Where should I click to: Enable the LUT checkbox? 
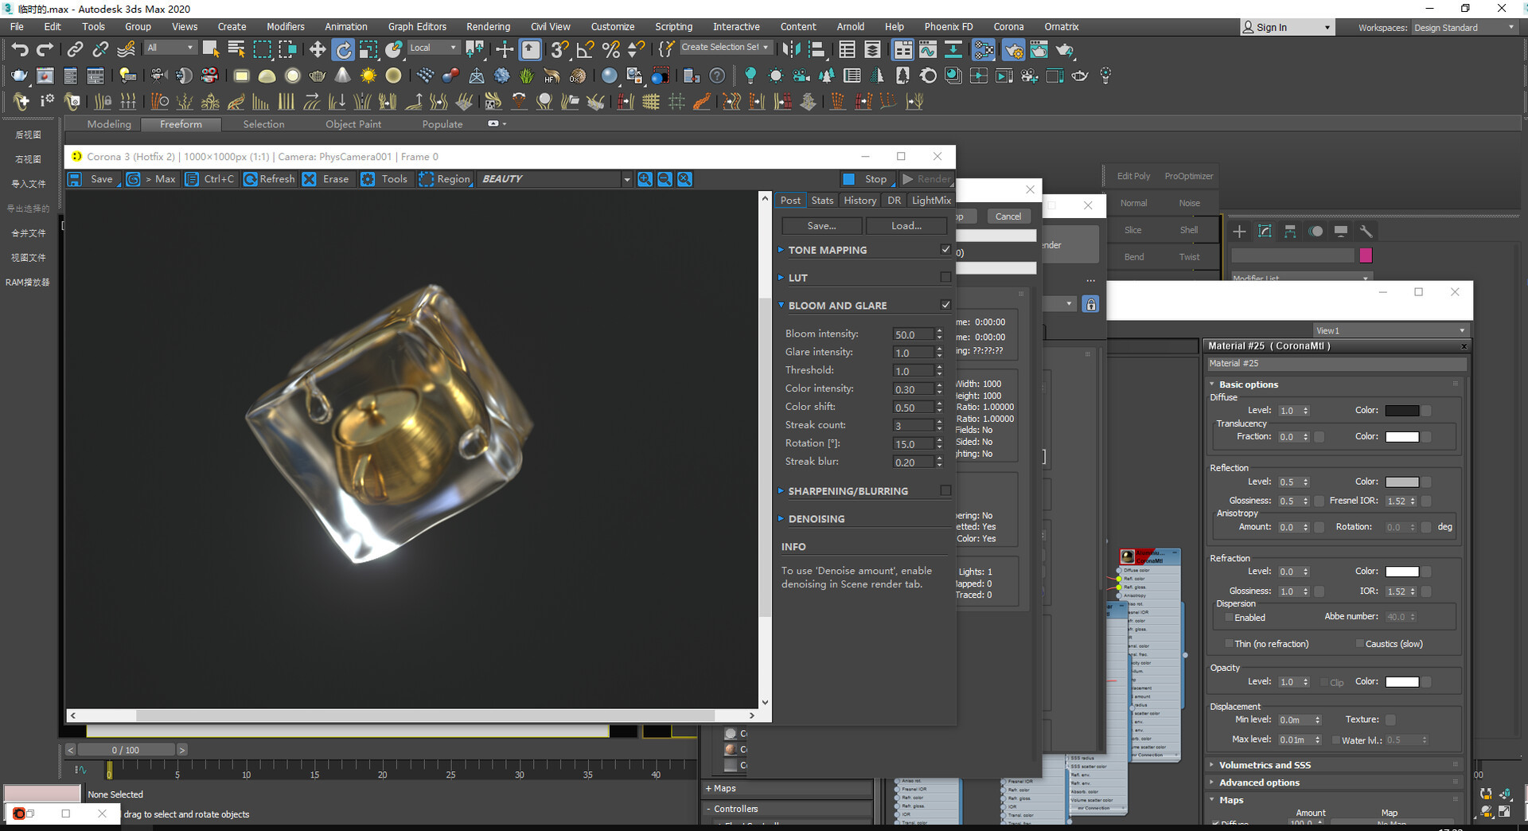pos(945,278)
